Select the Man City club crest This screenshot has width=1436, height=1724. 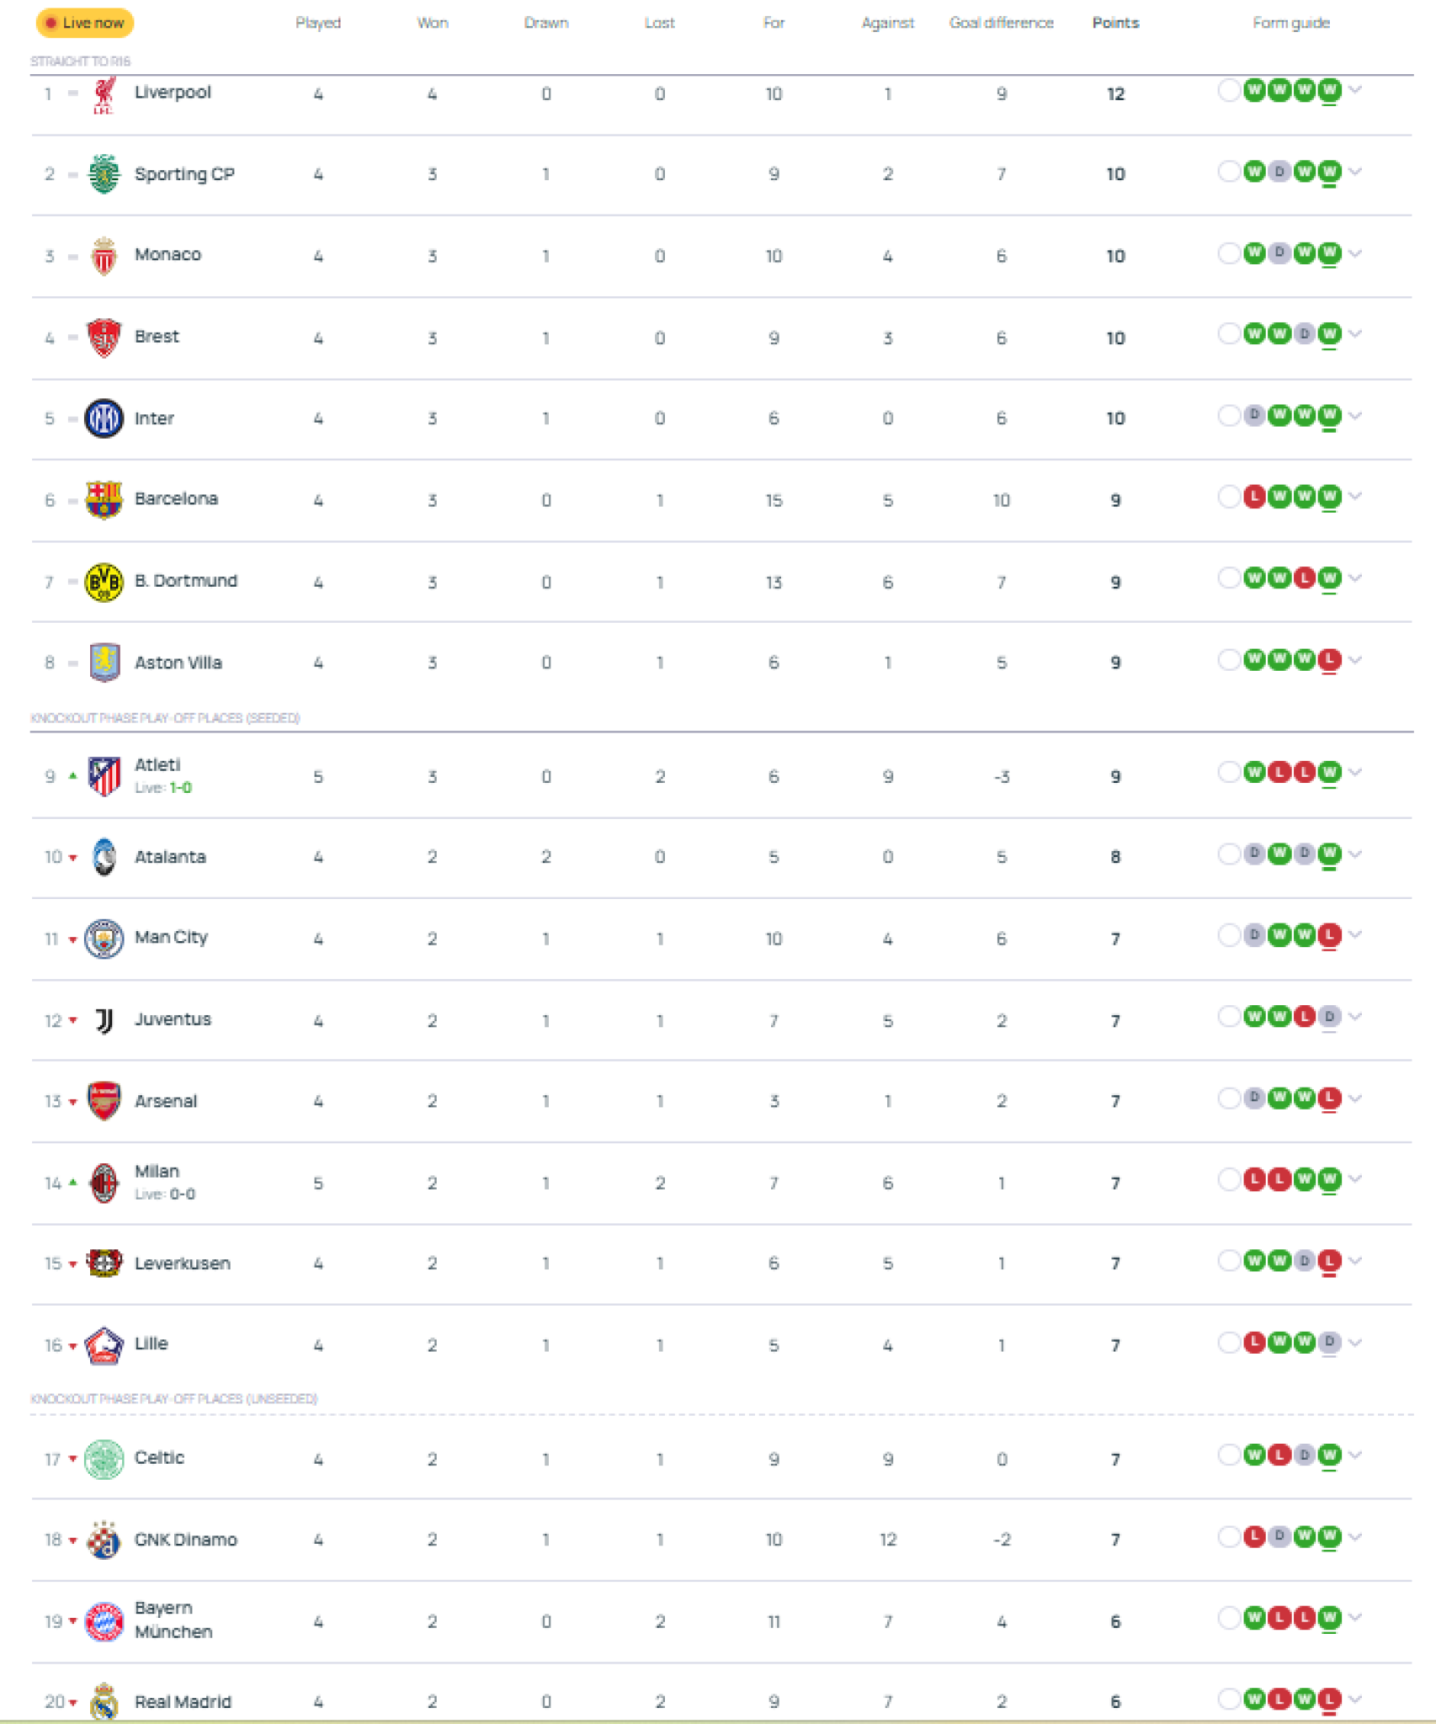[104, 938]
